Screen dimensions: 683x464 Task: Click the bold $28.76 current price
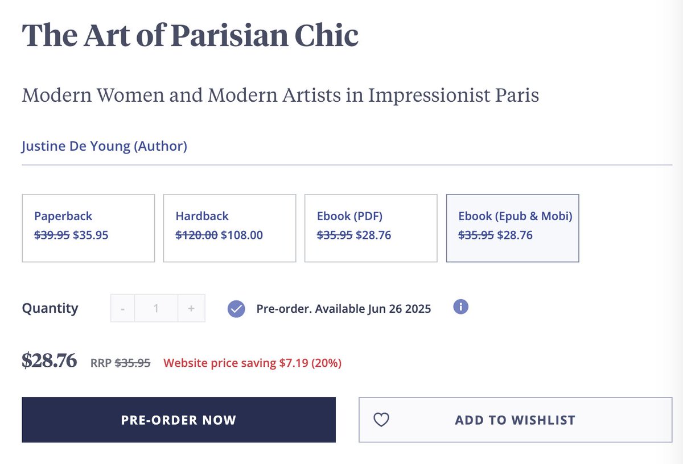[x=50, y=360]
